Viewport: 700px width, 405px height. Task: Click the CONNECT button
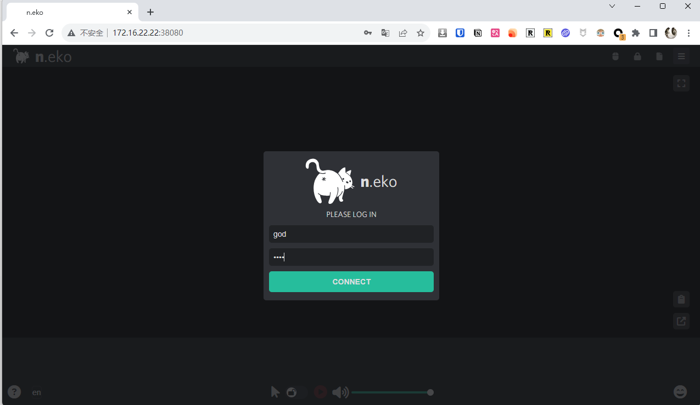tap(351, 282)
